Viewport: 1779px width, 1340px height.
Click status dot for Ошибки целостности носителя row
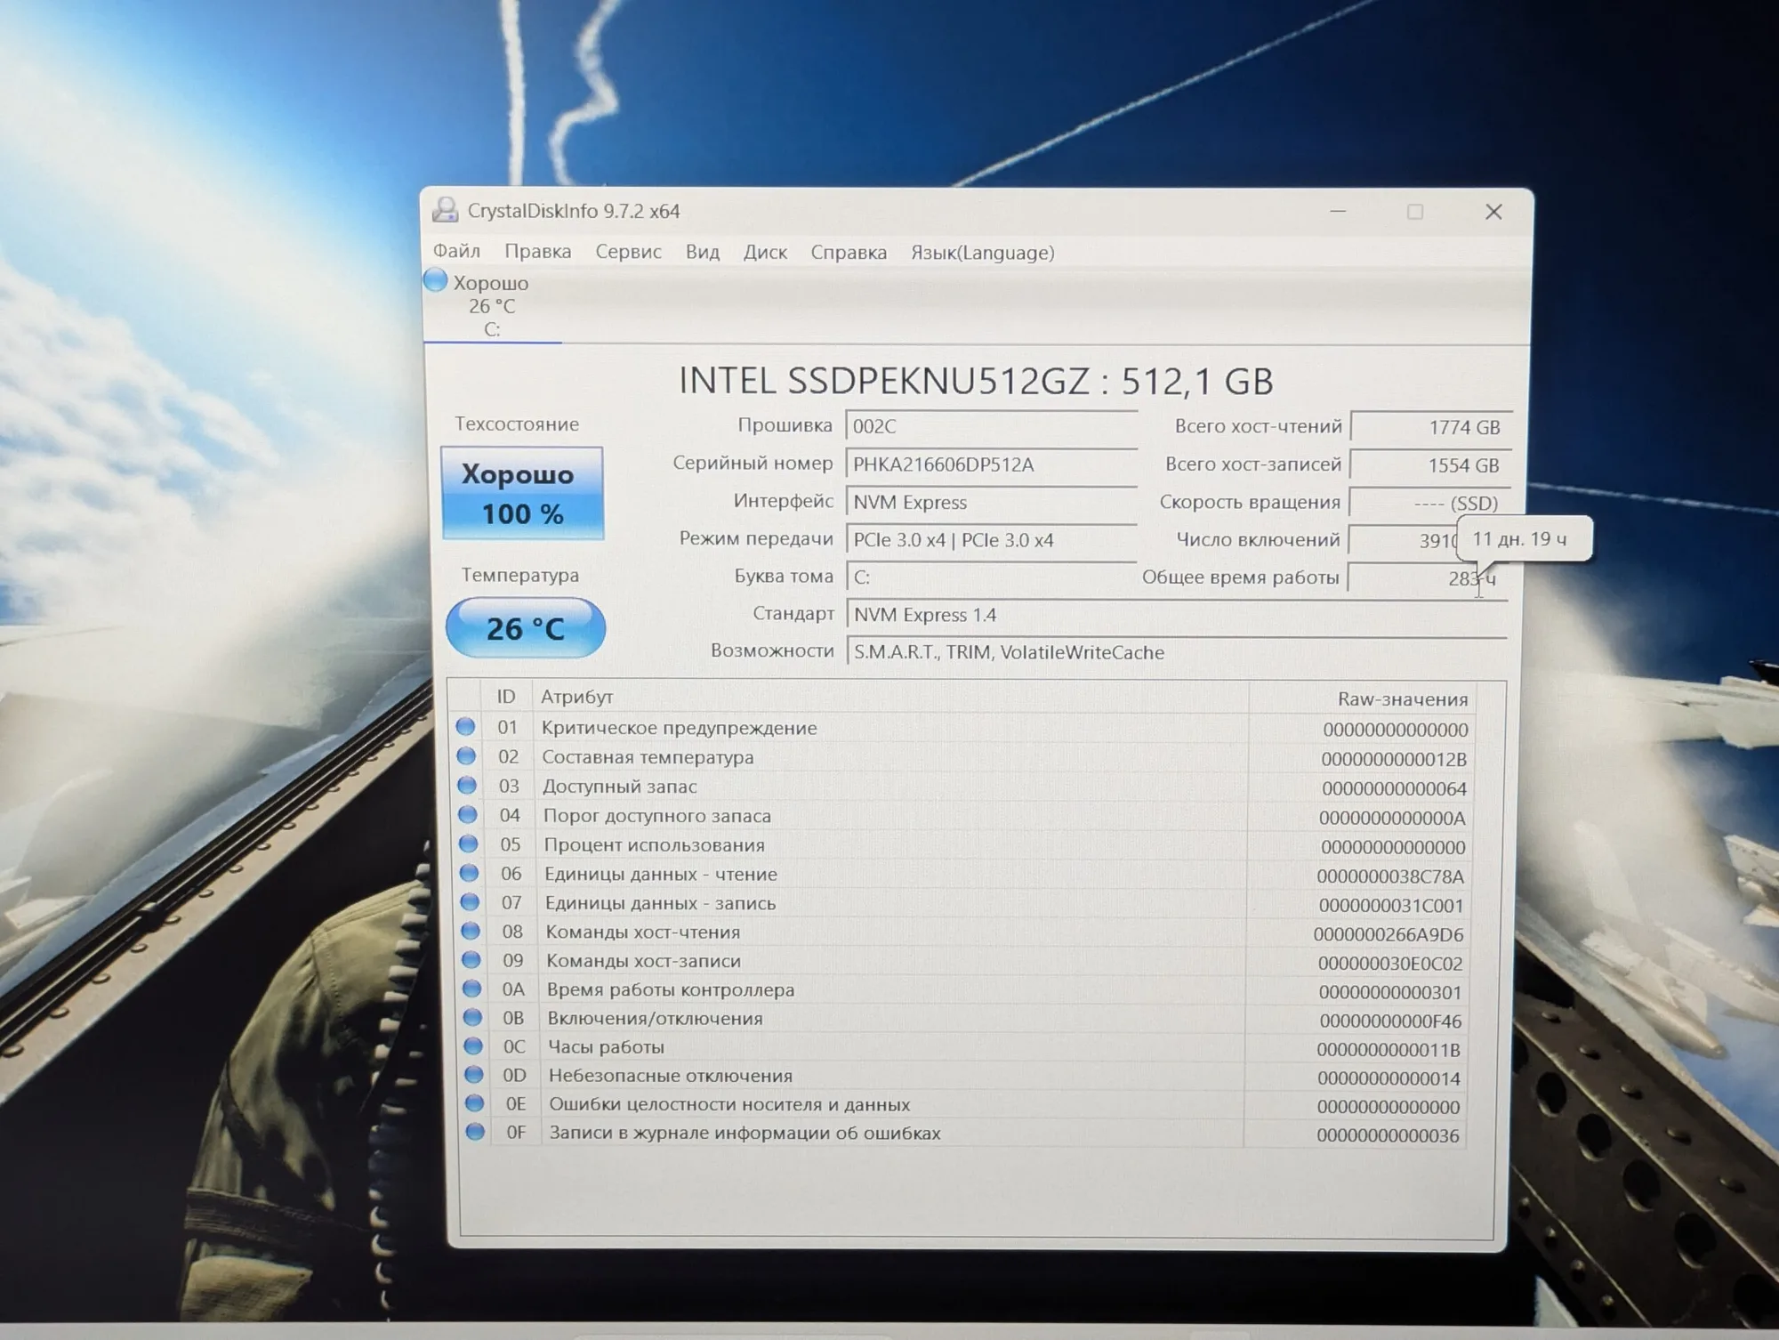(x=475, y=1103)
